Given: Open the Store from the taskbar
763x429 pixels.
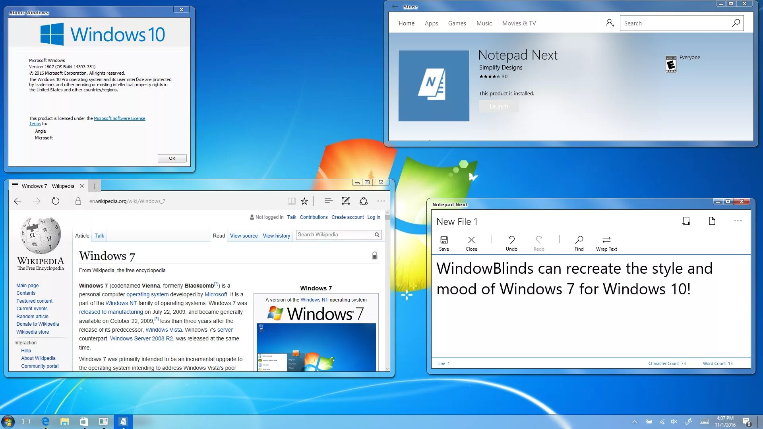Looking at the screenshot, I should coord(83,421).
